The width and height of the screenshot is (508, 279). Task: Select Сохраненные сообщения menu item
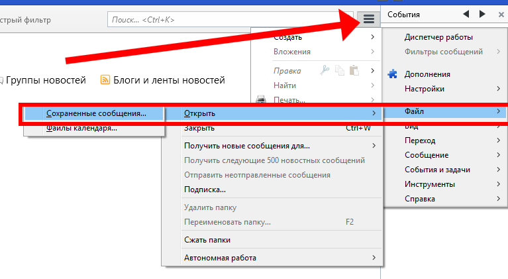(x=96, y=114)
